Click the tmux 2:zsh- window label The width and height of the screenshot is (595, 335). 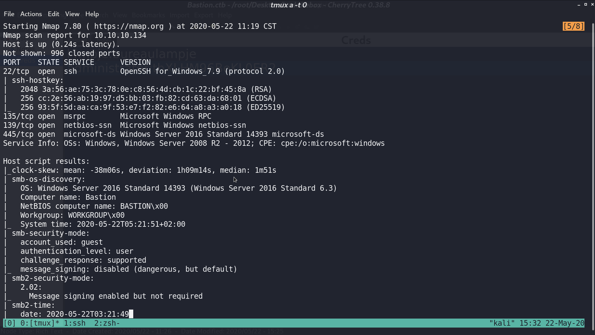(107, 323)
